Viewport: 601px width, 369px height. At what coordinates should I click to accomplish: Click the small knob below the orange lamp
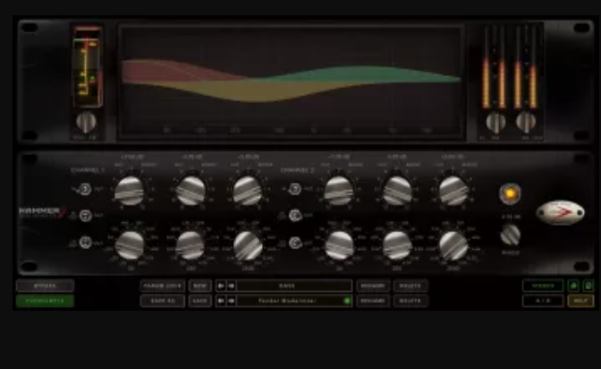click(510, 235)
